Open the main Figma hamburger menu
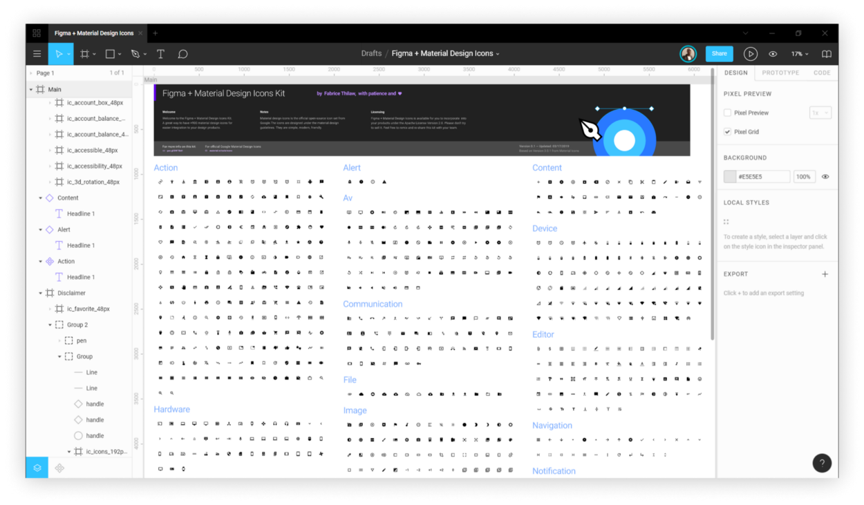864x505 pixels. click(x=37, y=53)
